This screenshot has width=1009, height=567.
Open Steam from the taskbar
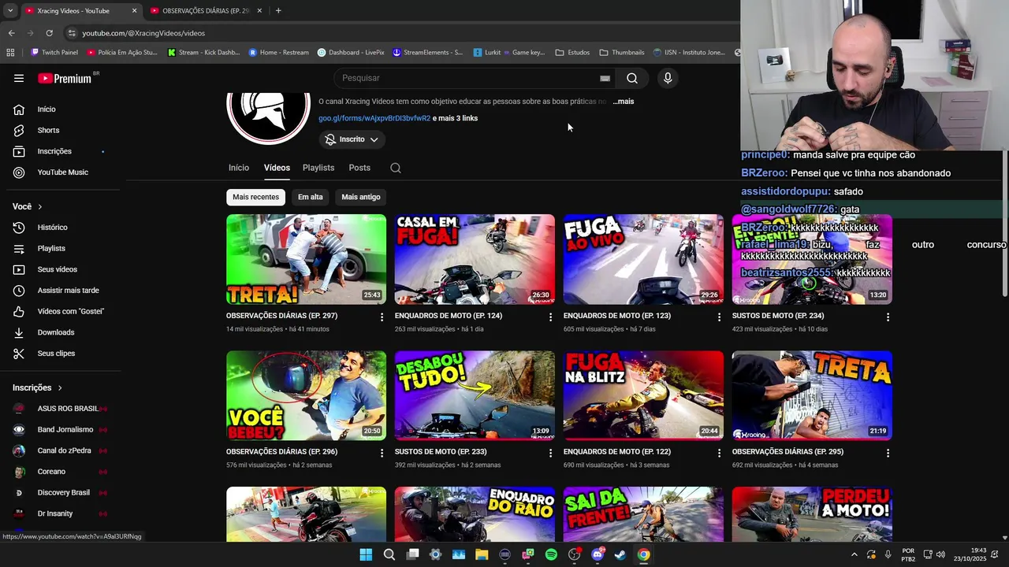[620, 554]
